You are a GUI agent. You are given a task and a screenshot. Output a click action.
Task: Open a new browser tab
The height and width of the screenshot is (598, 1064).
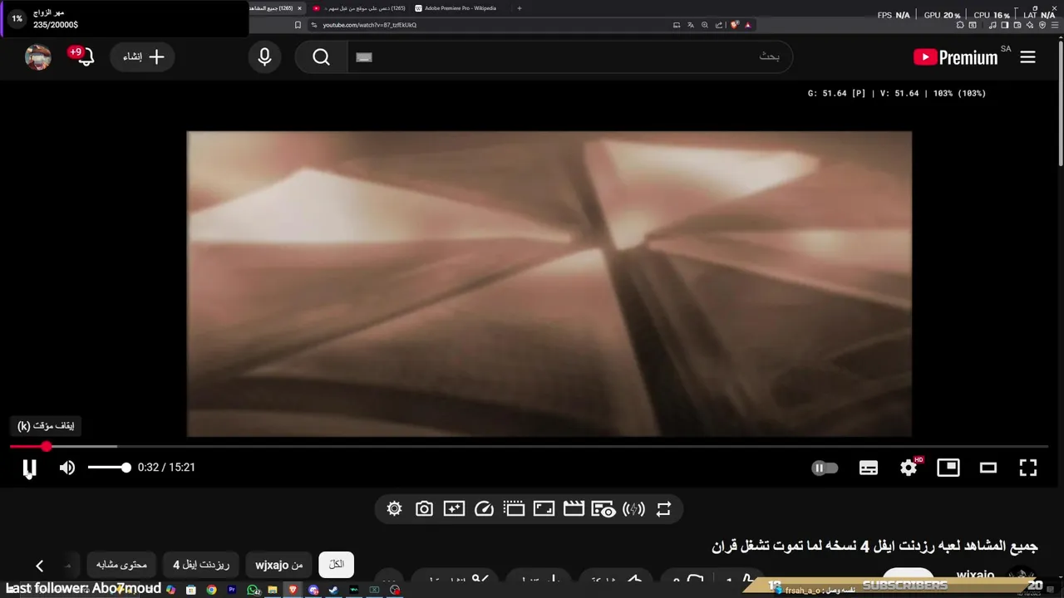pos(520,8)
